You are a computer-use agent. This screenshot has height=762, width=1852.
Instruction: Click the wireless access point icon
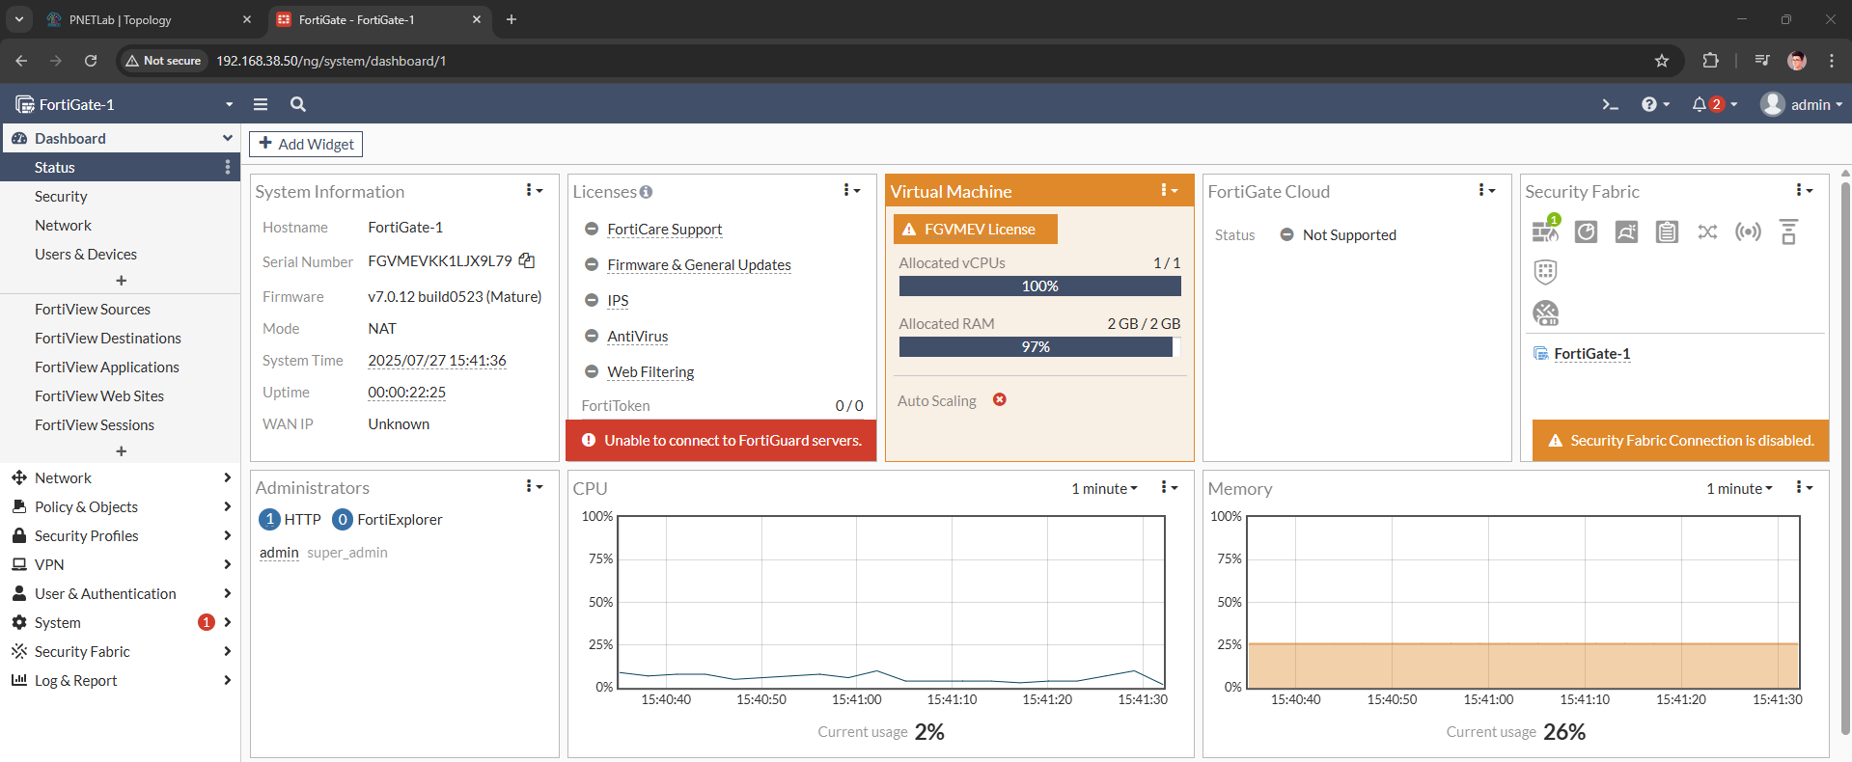coord(1748,231)
